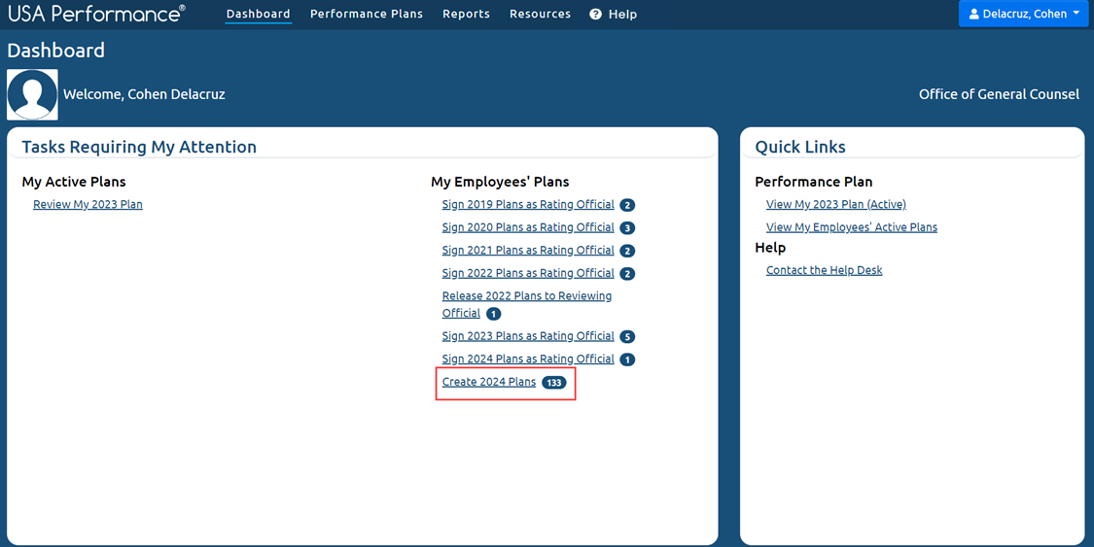Open Sign 2019 Plans as Rating Official
This screenshot has height=547, width=1094.
528,204
